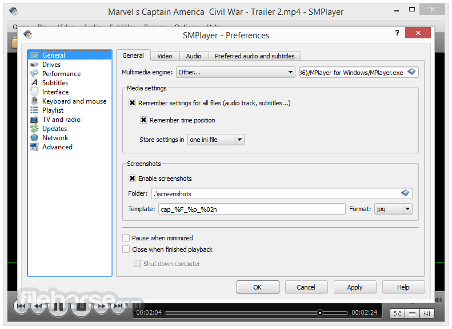Skip to previous track in the player
Screen dimensions: 452x329
click(x=21, y=306)
